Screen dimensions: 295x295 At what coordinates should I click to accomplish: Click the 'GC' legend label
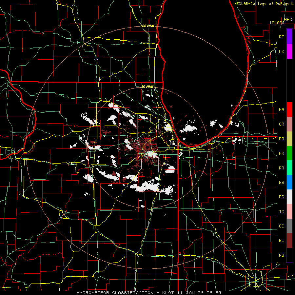pos(281,226)
